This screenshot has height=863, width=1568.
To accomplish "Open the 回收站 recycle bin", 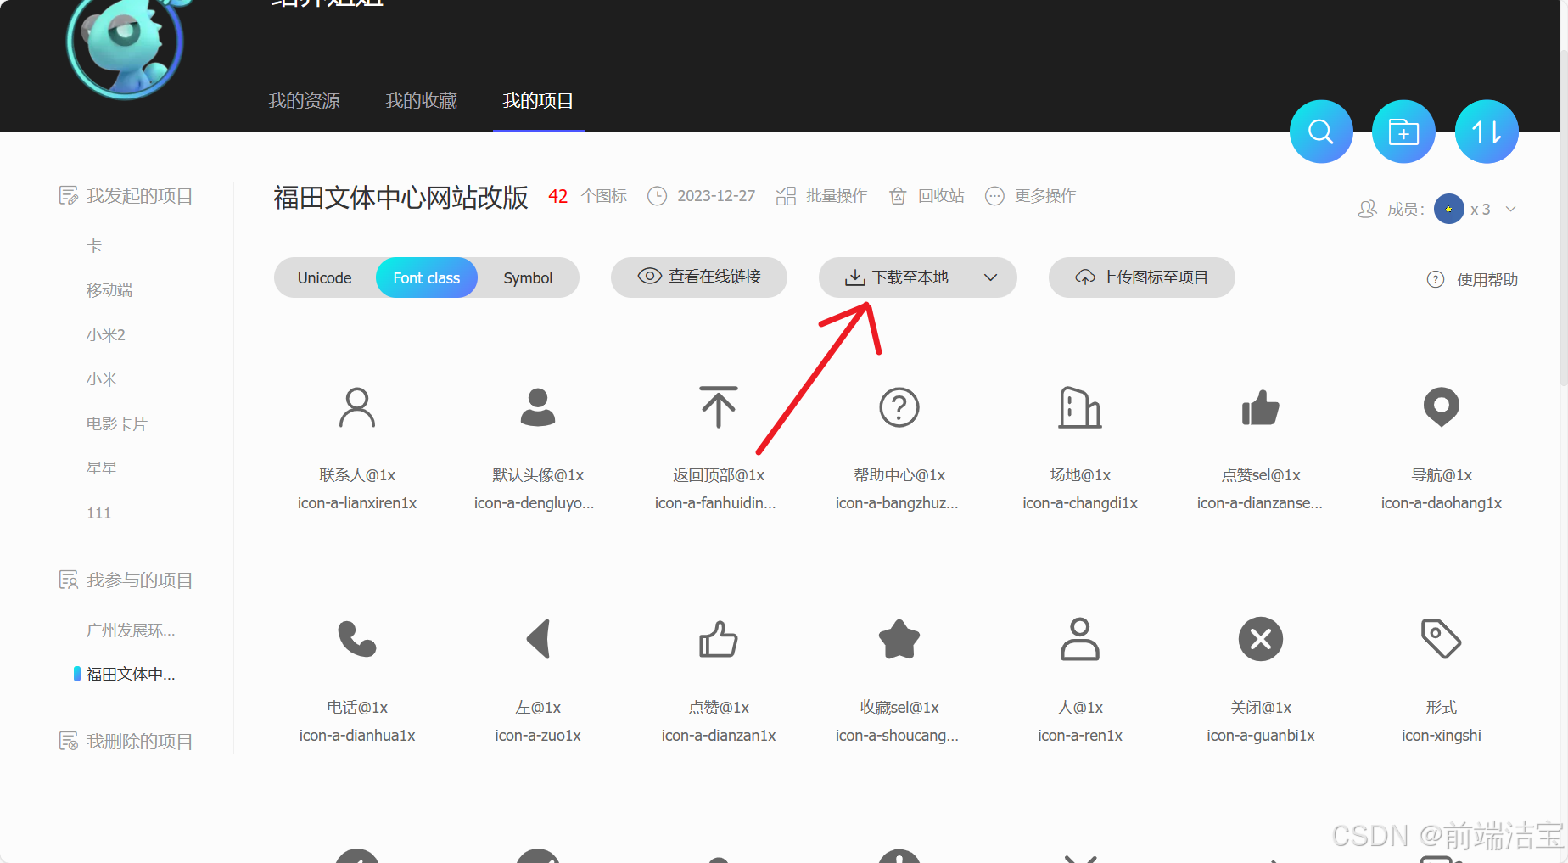I will pos(897,195).
